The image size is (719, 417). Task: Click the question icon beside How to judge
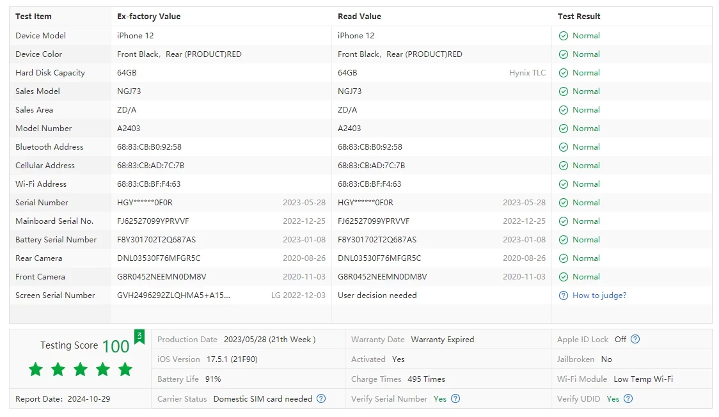[563, 295]
